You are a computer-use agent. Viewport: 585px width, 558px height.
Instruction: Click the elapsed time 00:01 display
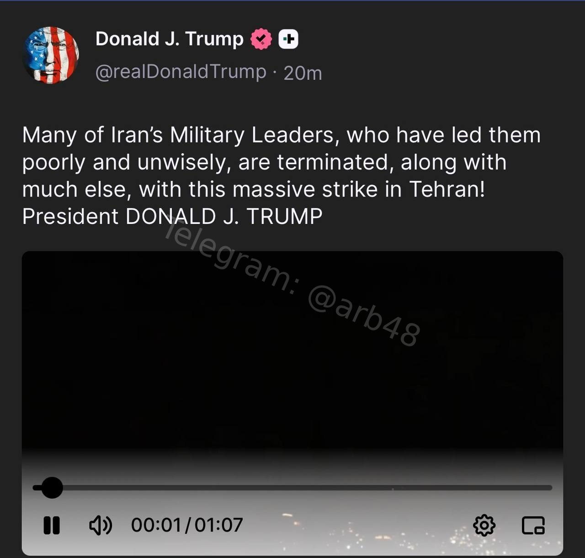[x=156, y=525]
